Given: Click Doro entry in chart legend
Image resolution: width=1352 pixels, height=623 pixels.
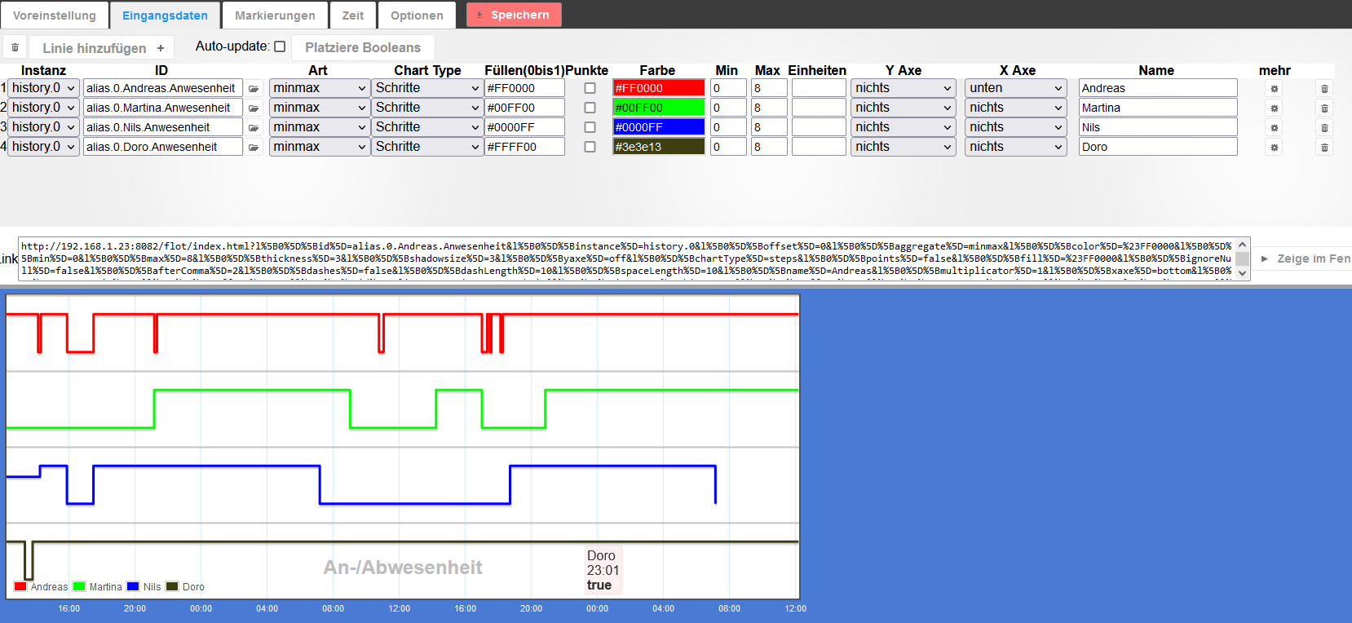Looking at the screenshot, I should (x=185, y=587).
